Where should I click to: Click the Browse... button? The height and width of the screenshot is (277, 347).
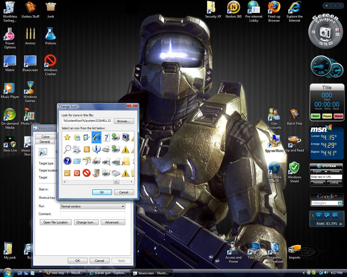[124, 121]
